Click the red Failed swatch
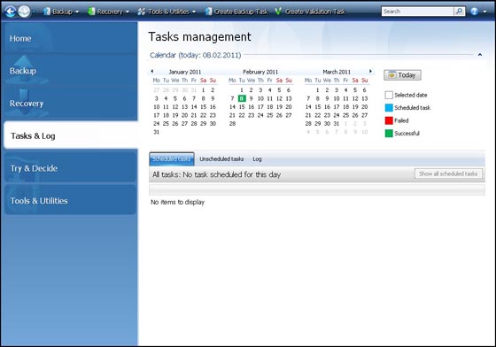Screen dimensions: 496x347 click(389, 120)
